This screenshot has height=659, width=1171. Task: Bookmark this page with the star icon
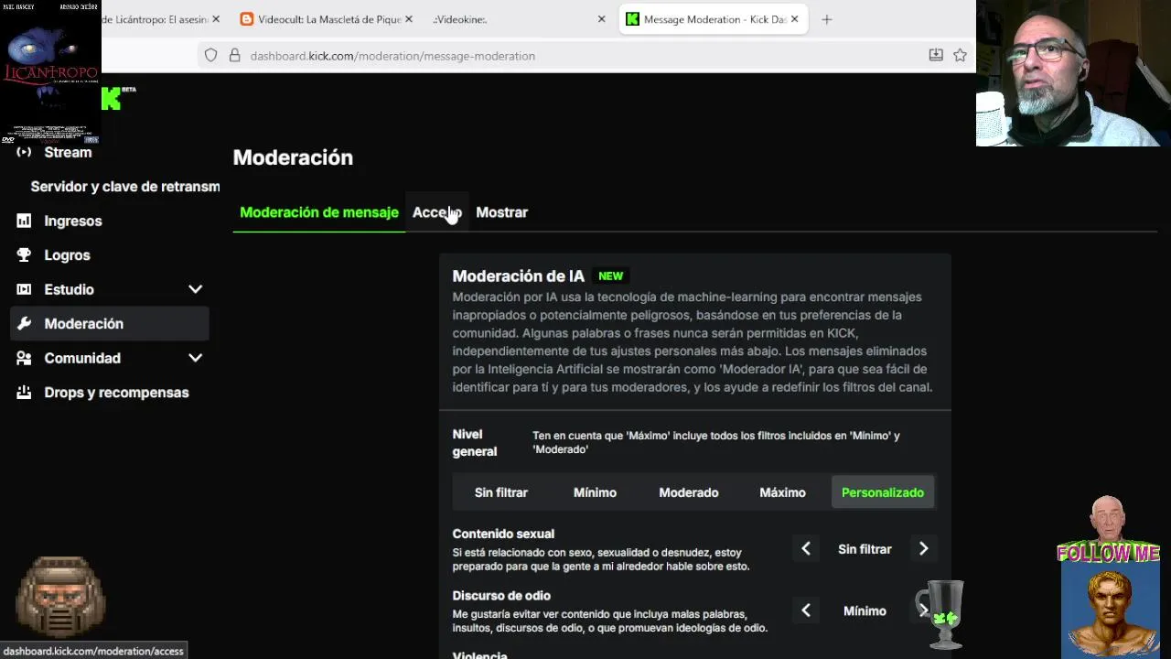click(x=960, y=56)
